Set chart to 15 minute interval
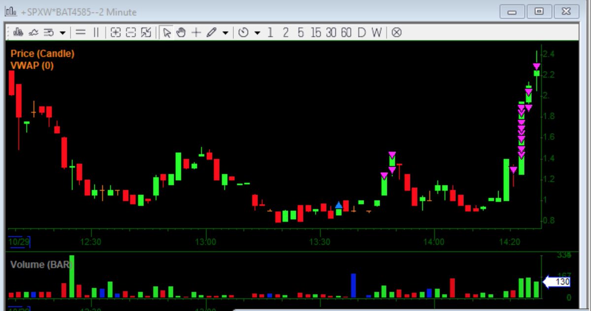 click(316, 32)
